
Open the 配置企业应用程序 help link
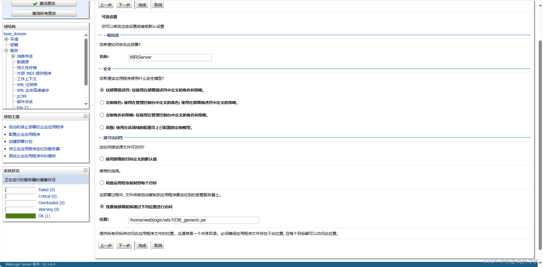pyautogui.click(x=24, y=134)
